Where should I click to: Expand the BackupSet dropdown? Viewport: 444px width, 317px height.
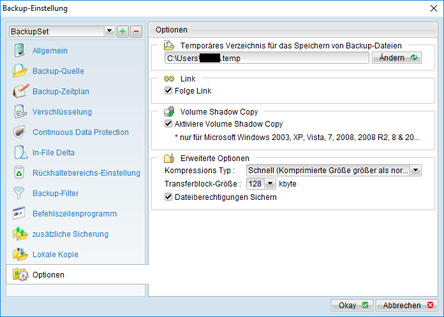click(109, 31)
